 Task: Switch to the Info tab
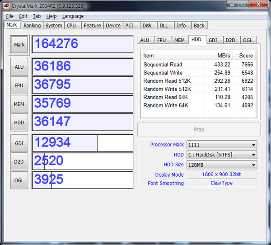pos(182,25)
